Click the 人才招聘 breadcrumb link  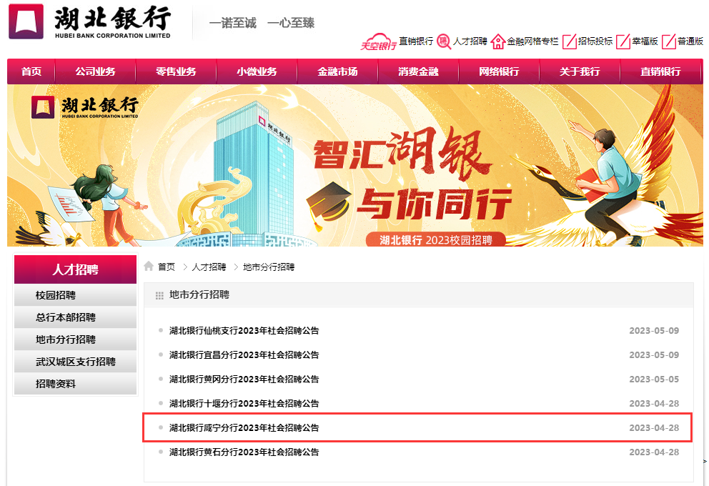click(209, 267)
